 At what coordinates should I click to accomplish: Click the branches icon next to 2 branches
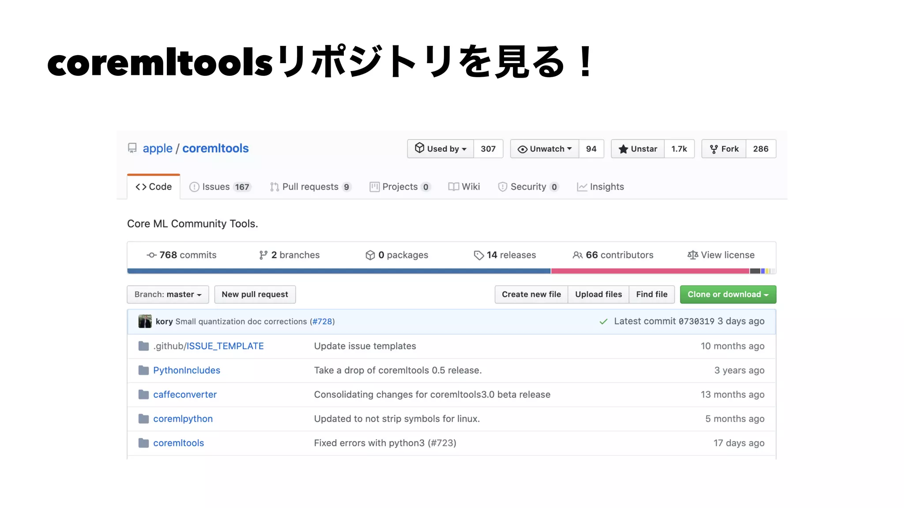[x=263, y=255]
